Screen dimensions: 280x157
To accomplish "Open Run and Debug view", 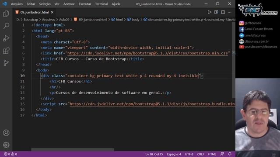I will [6, 38].
